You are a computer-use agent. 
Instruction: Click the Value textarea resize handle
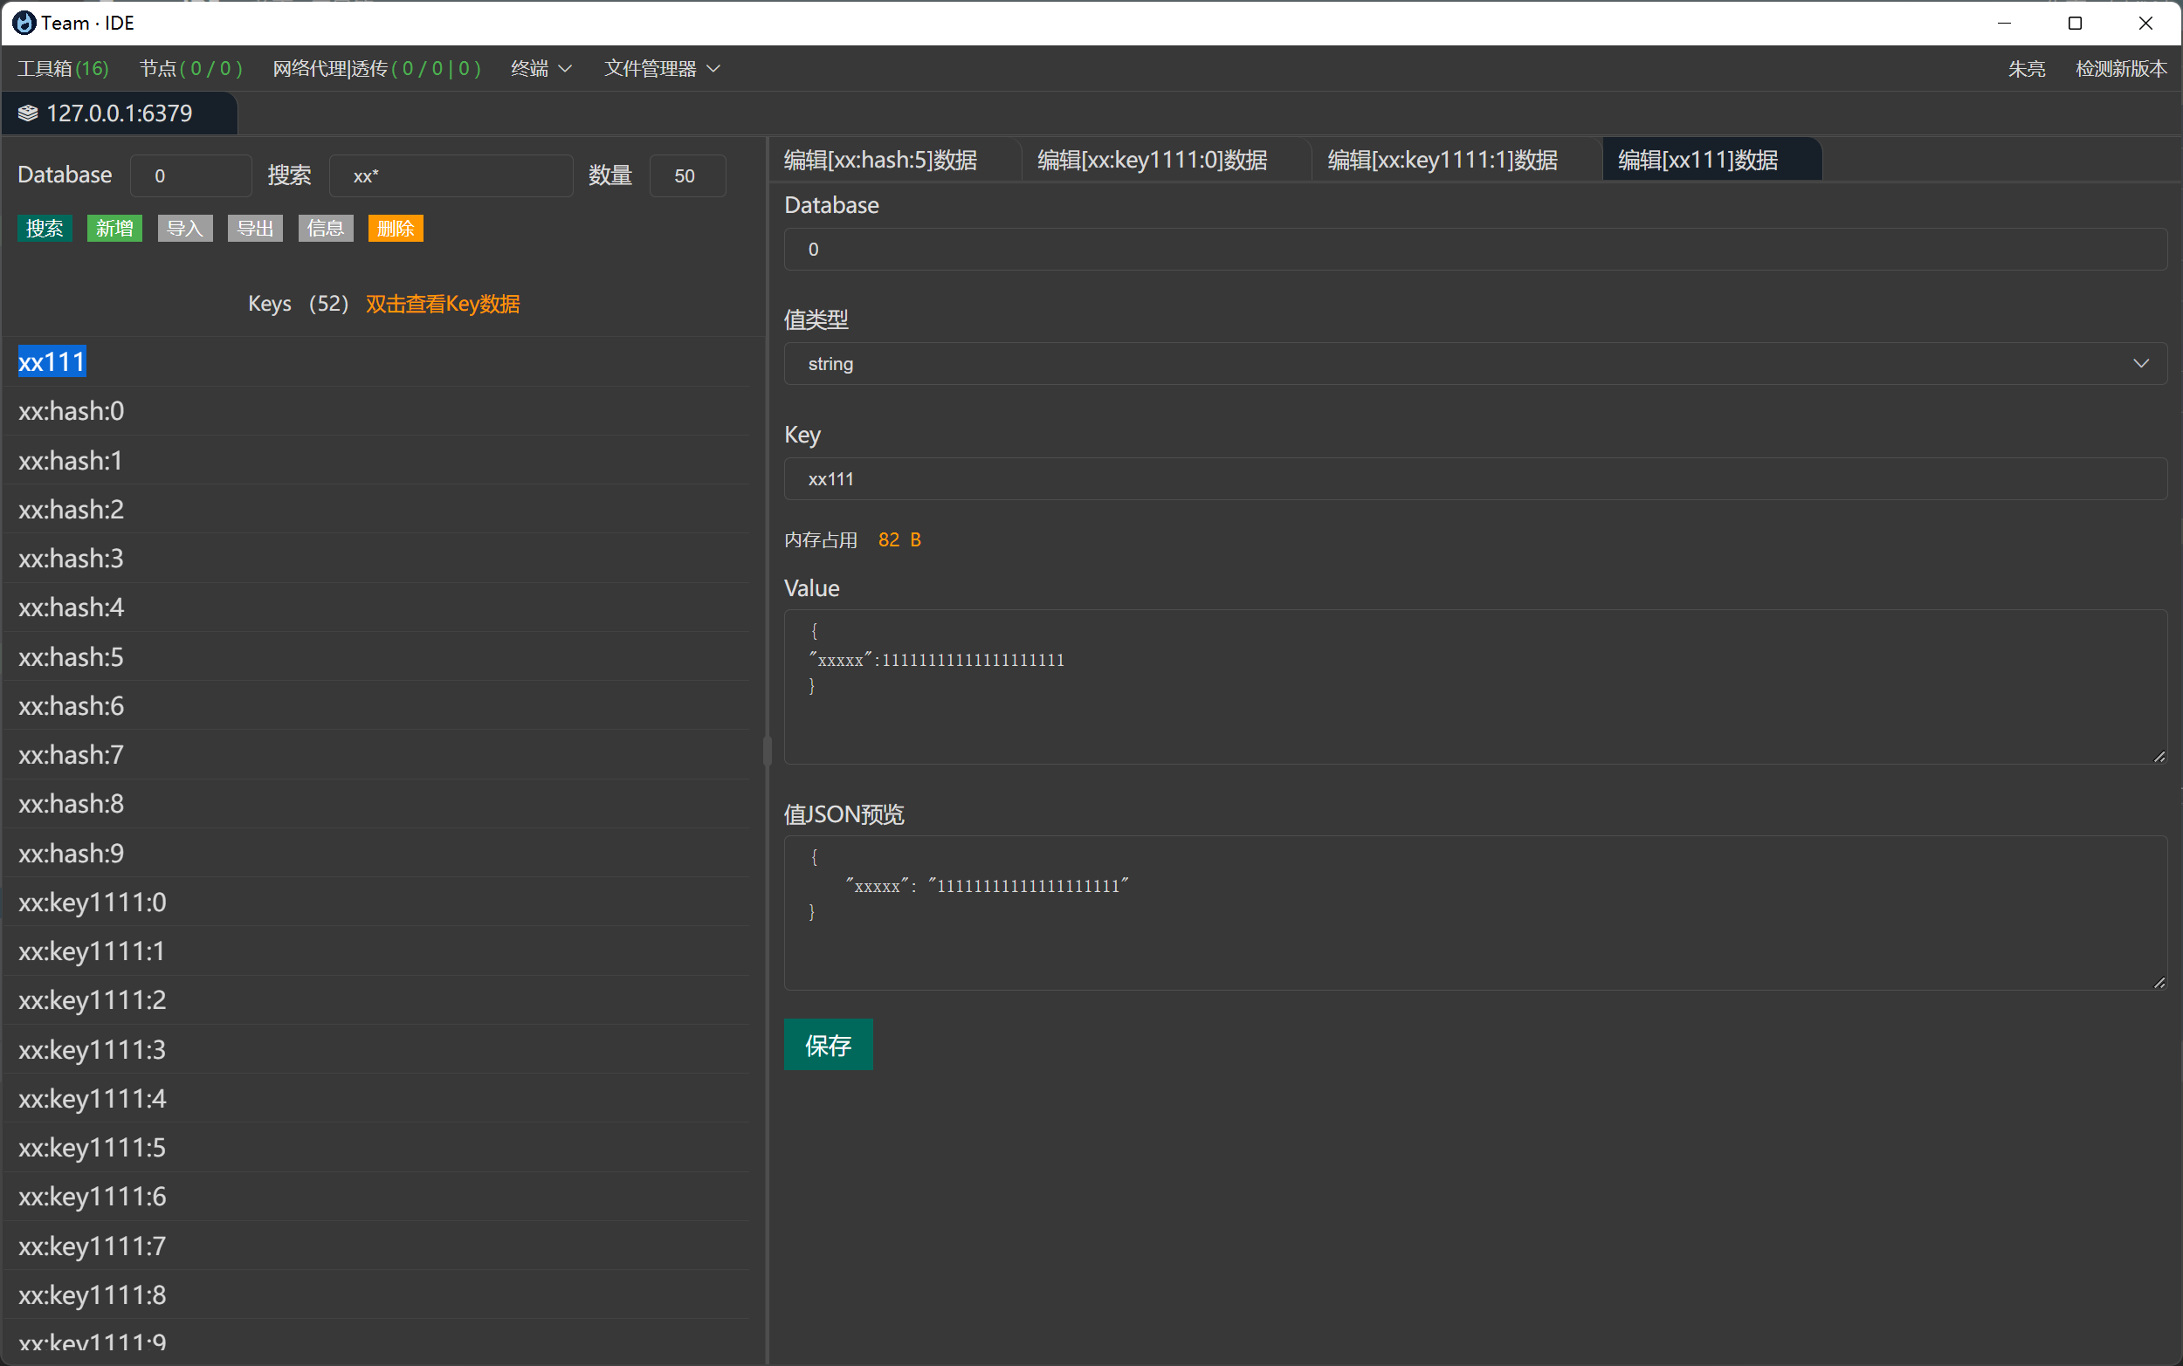click(x=2159, y=756)
